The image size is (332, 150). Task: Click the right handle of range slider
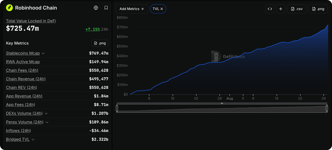click(x=327, y=108)
